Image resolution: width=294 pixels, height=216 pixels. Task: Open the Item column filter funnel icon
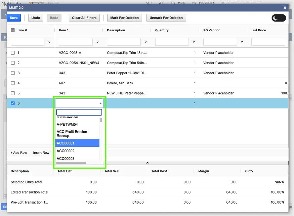97,42
